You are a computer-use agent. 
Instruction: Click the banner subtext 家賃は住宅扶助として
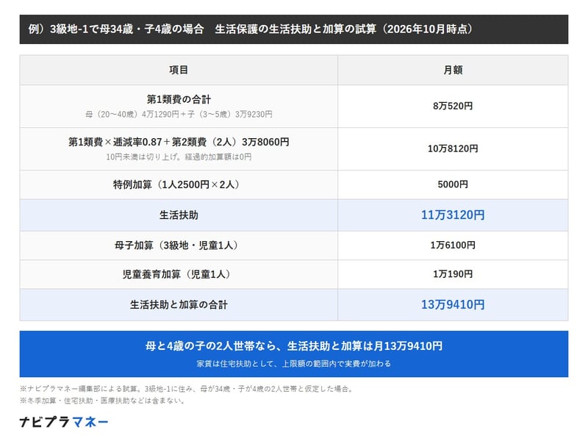click(293, 364)
